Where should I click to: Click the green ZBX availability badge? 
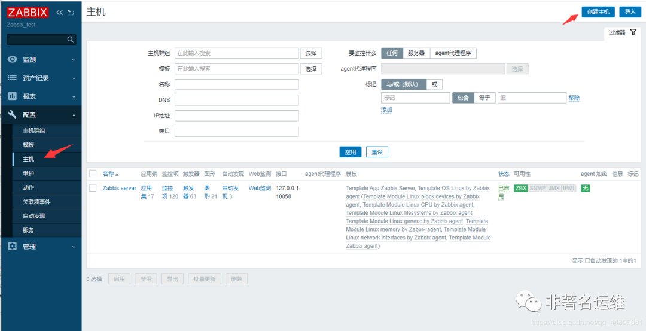coord(521,188)
